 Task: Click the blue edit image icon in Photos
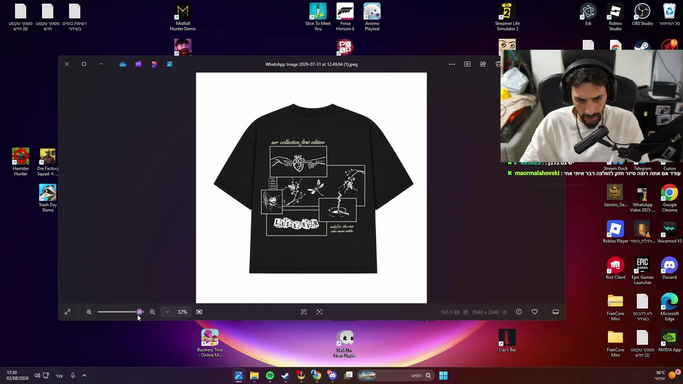pos(170,64)
